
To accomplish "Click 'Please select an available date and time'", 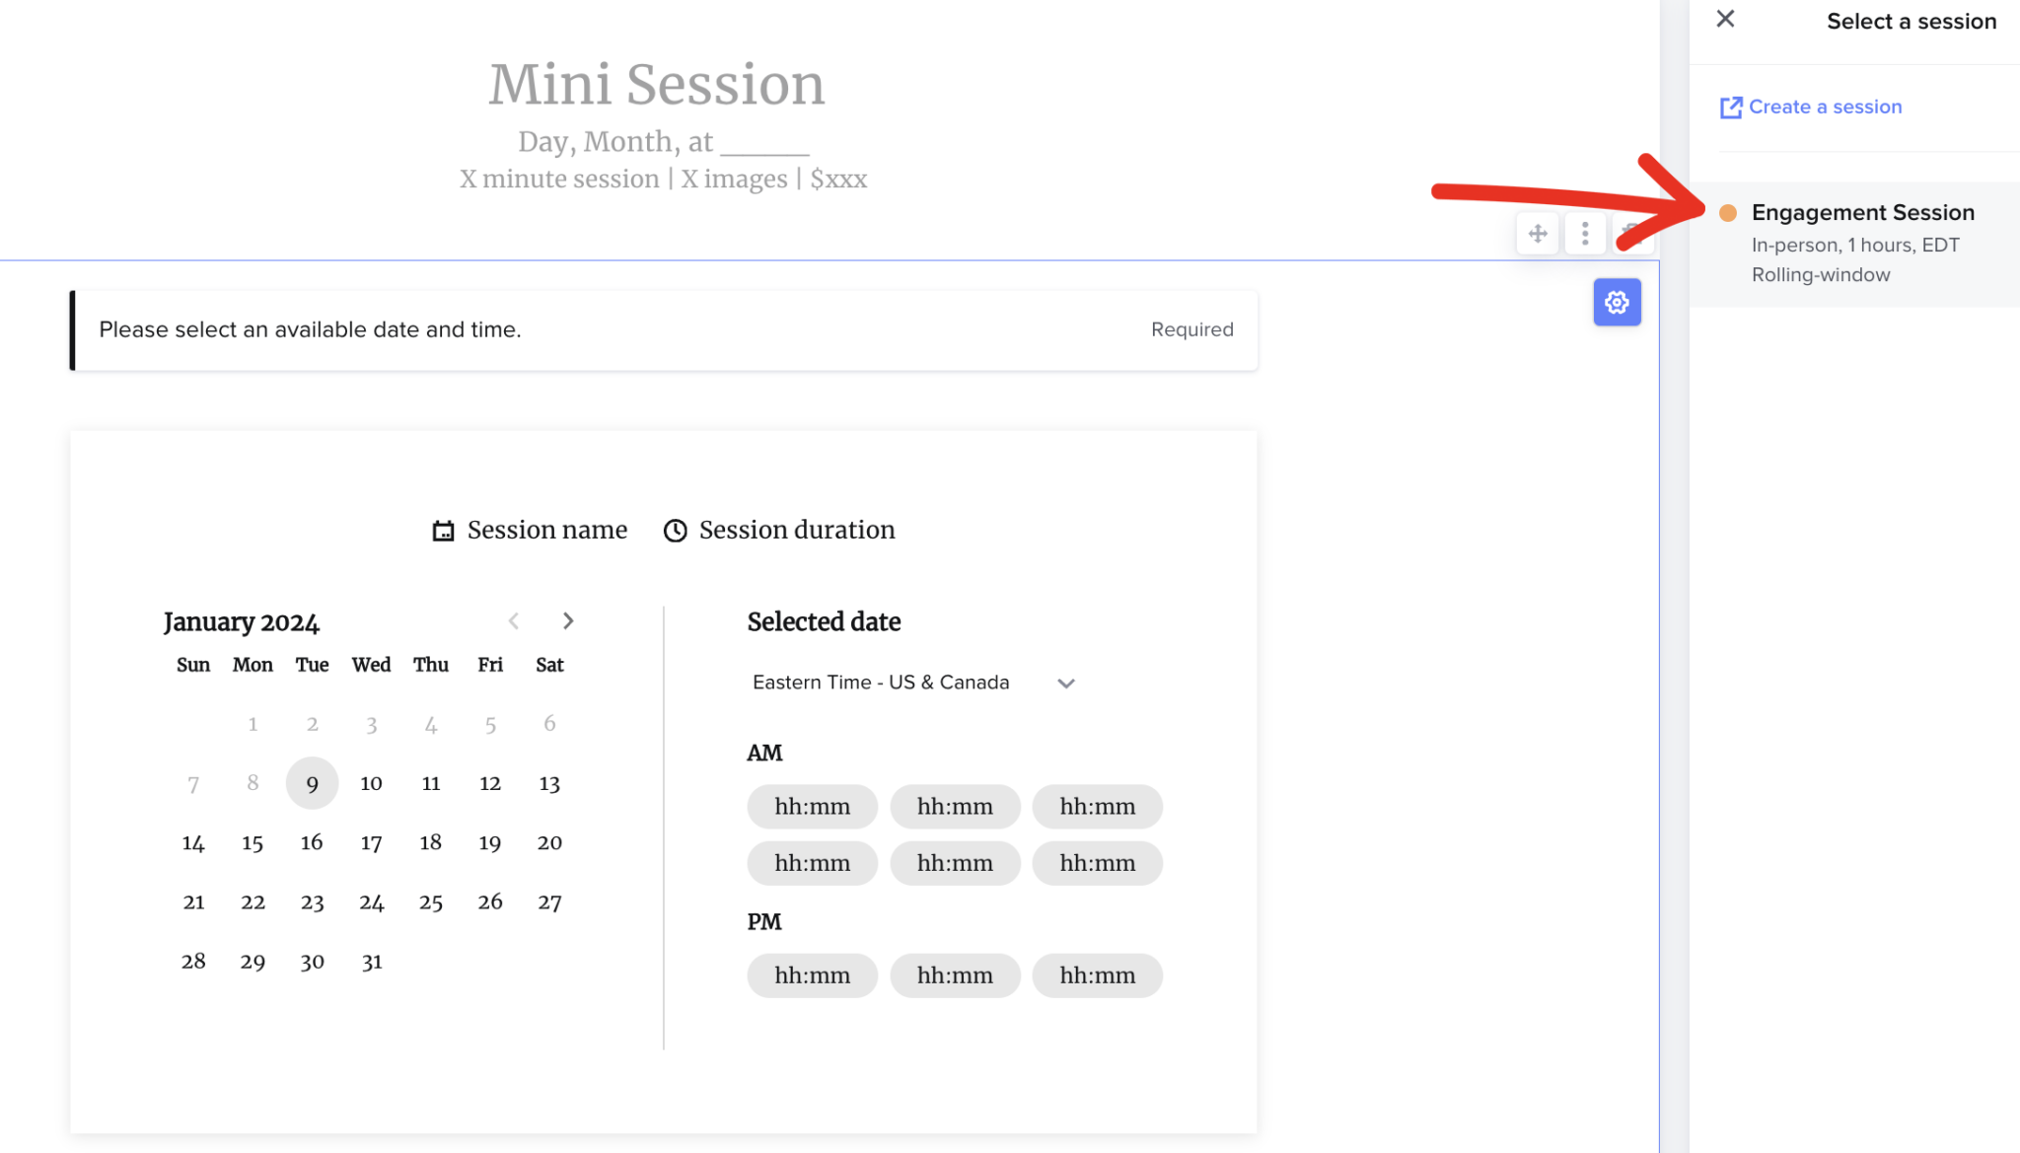I will (310, 329).
